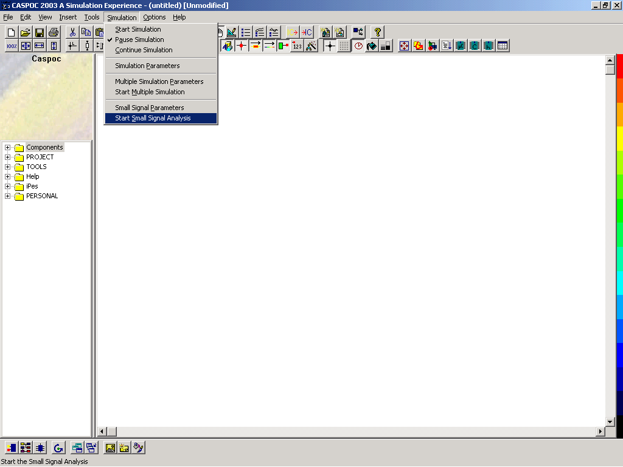Viewport: 623px width, 467px height.
Task: Click the vertical scrollbar up arrow
Action: click(610, 60)
